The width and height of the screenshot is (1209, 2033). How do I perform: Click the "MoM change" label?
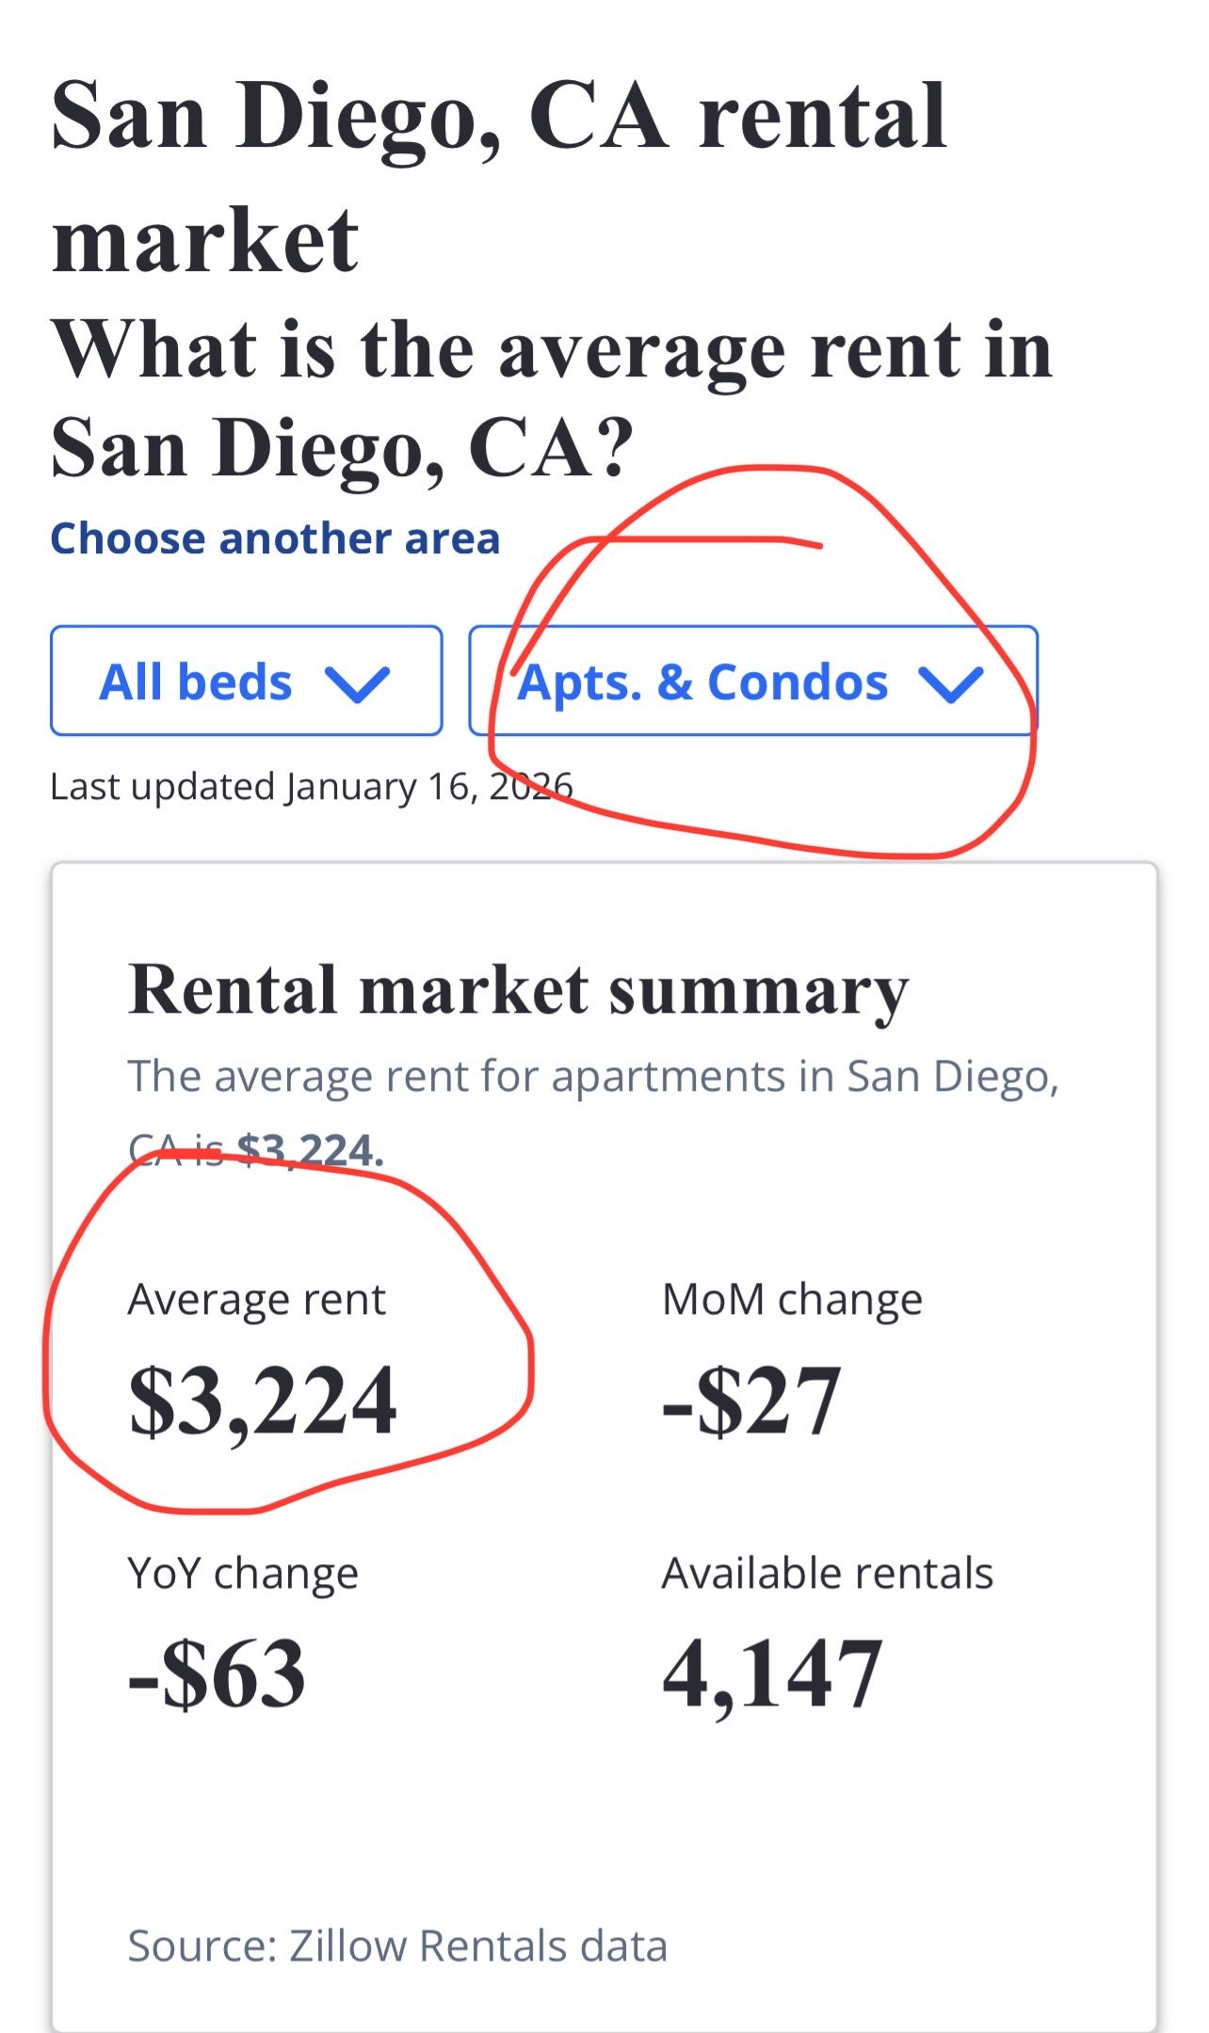point(792,1300)
